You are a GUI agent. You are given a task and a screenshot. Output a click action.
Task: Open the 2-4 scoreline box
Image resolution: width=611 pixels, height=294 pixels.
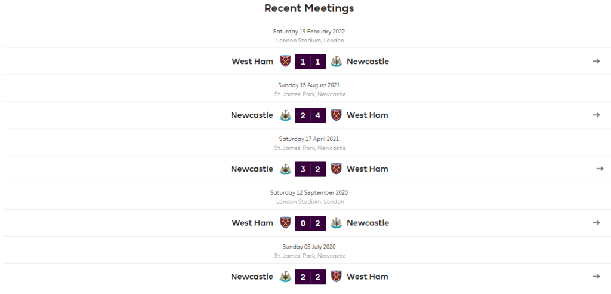click(310, 115)
